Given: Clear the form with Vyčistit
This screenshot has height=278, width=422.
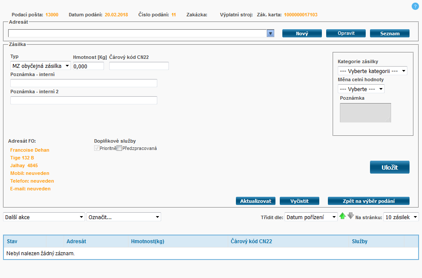Looking at the screenshot, I should 300,201.
